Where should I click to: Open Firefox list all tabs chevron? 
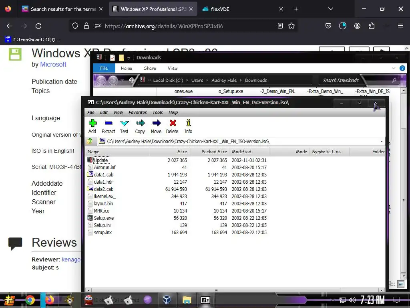tap(330, 9)
